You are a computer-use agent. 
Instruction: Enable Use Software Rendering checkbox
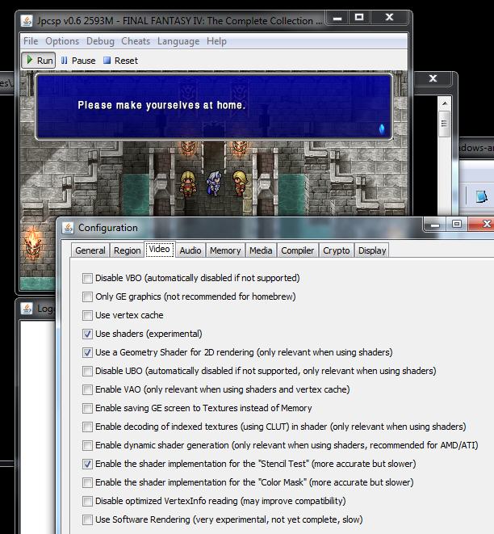[x=87, y=519]
